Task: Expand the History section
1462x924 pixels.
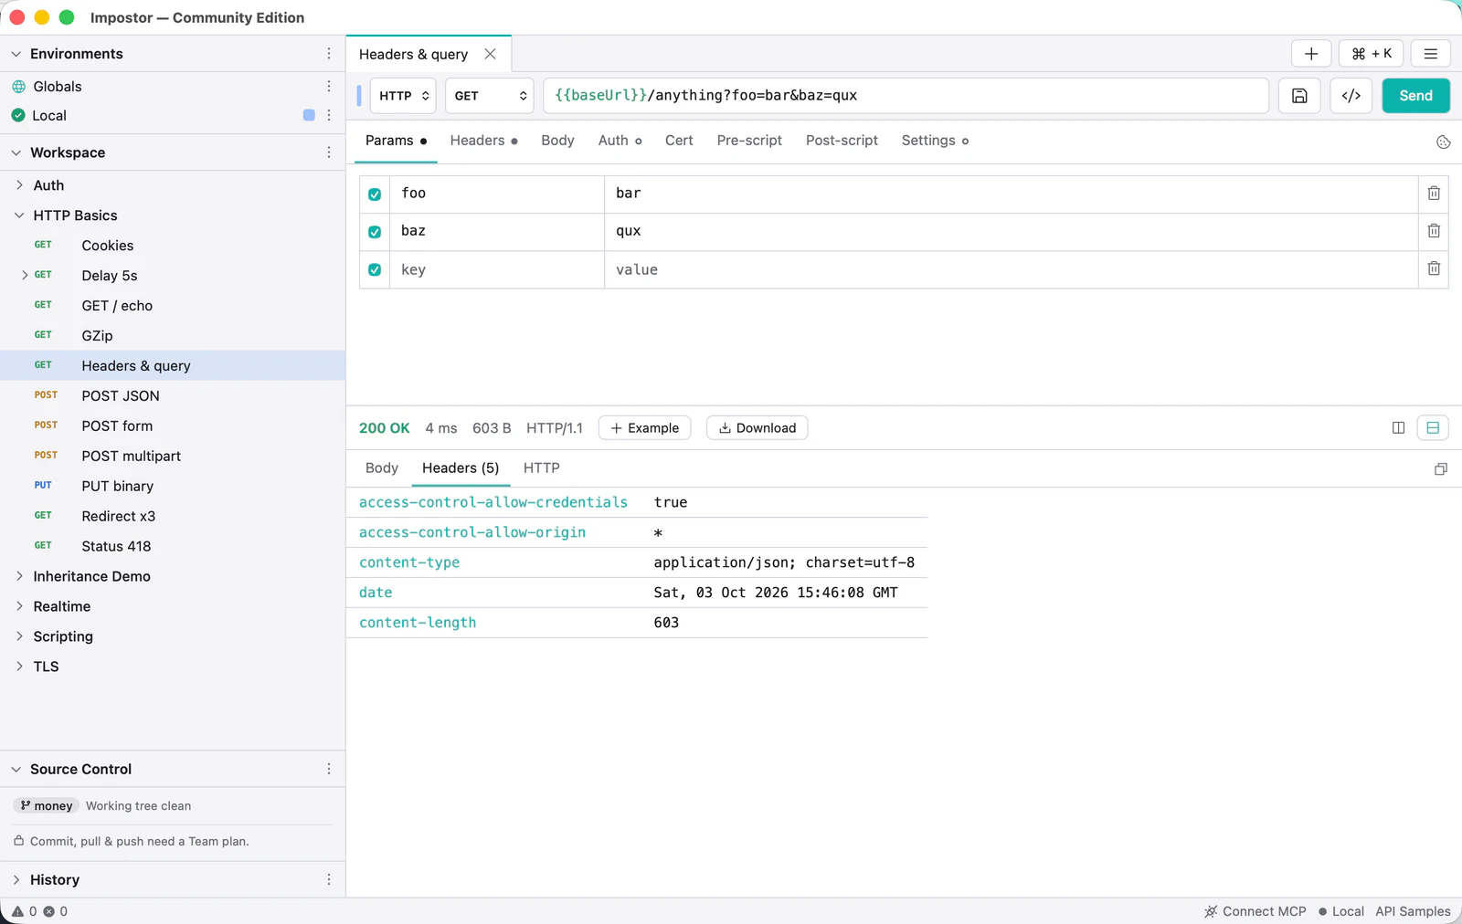Action: point(16,879)
